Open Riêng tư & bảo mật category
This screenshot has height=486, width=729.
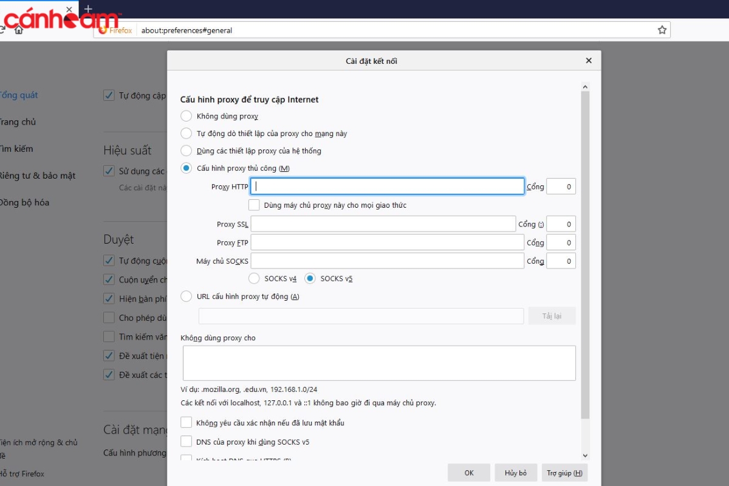pos(38,176)
